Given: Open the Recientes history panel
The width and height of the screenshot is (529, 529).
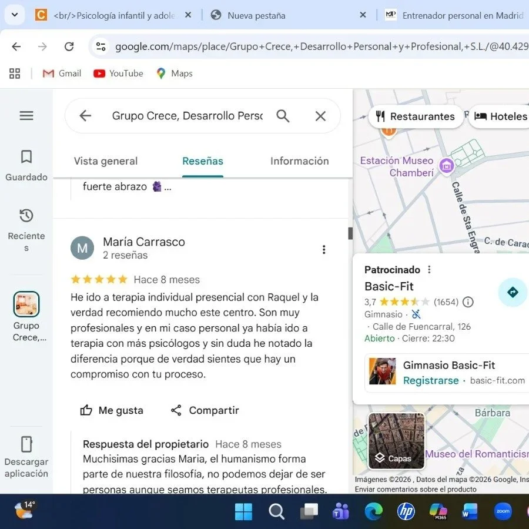Looking at the screenshot, I should [x=26, y=230].
